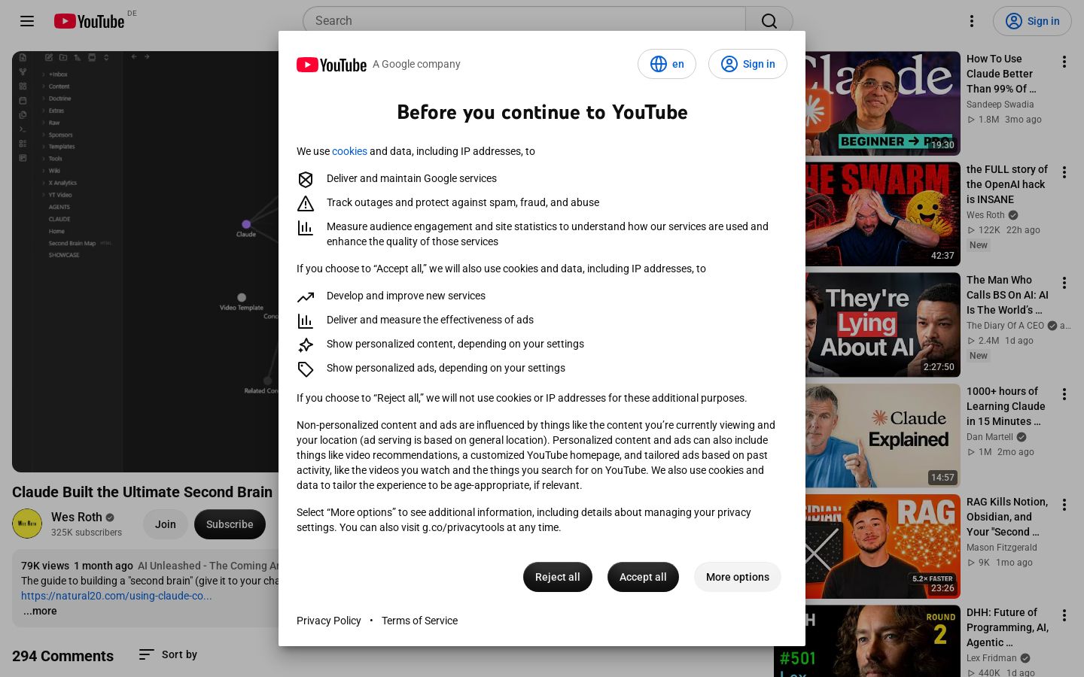Click the 'Before you continue to YouTube' heading
Viewport: 1084px width, 677px height.
tap(542, 112)
